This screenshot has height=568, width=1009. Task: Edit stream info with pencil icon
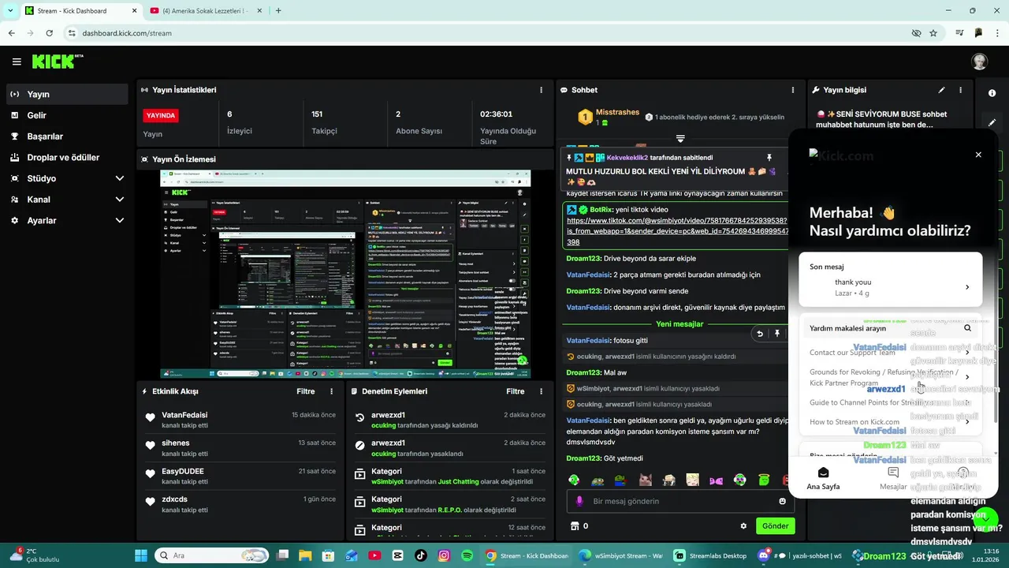[x=941, y=90]
